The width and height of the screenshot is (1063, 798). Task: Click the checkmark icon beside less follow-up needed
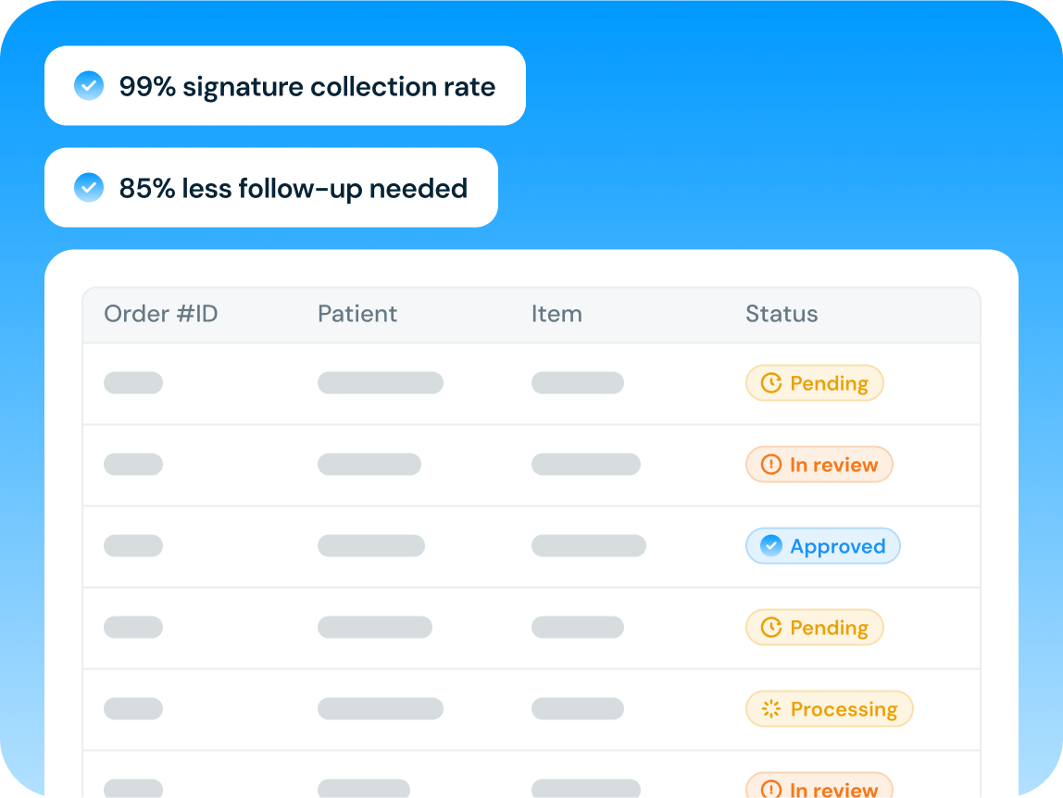pyautogui.click(x=89, y=188)
